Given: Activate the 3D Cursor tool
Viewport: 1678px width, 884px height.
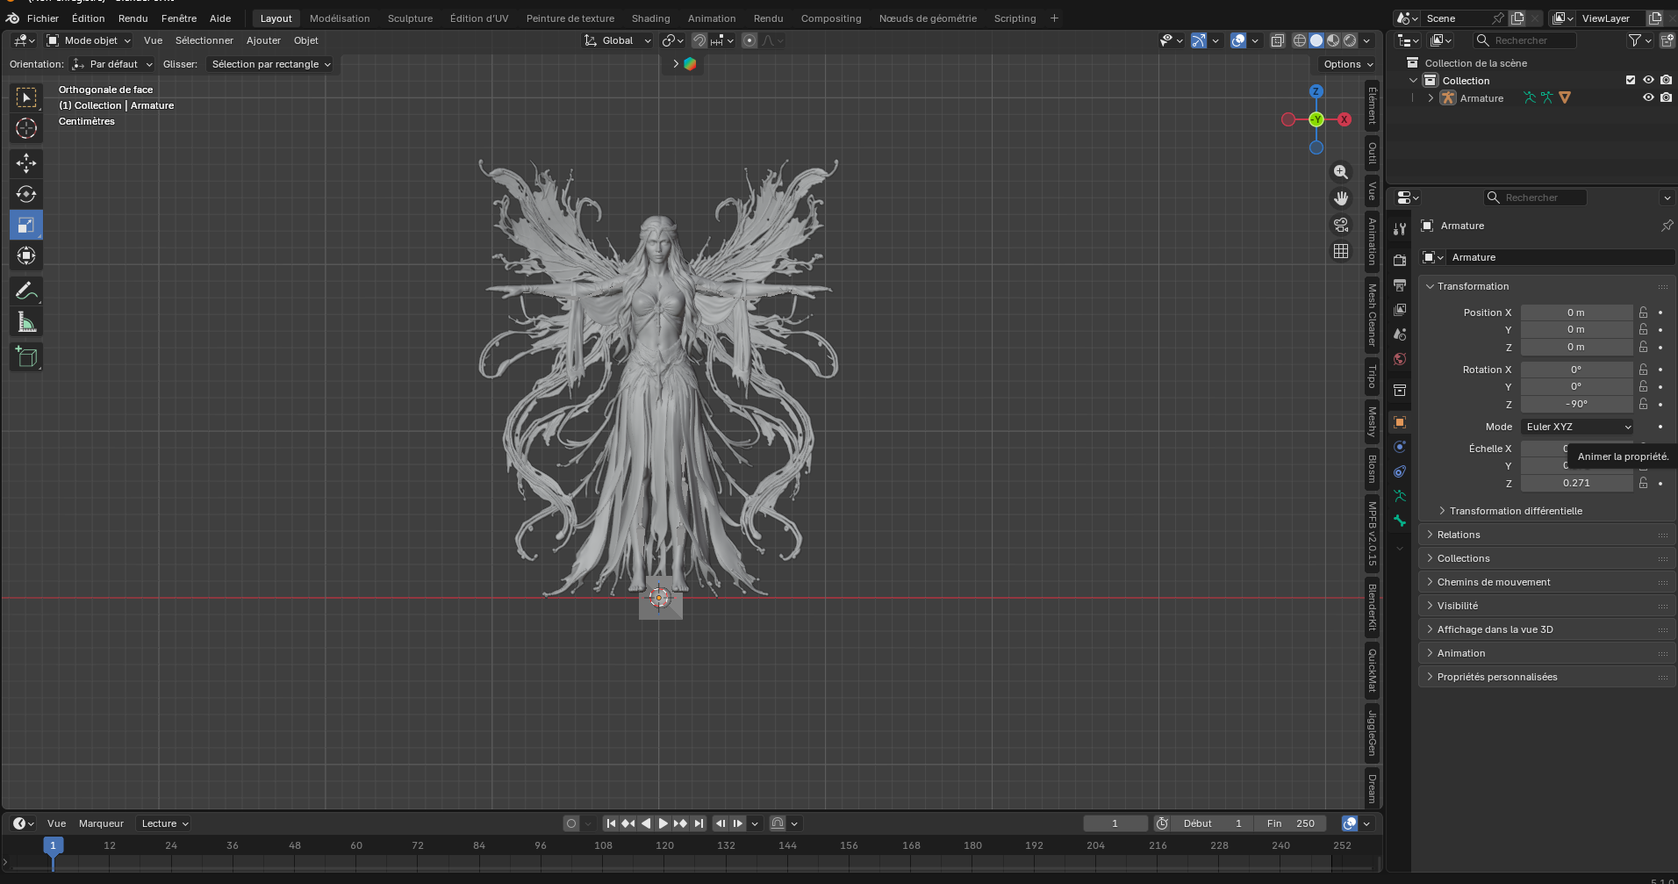Looking at the screenshot, I should pyautogui.click(x=26, y=128).
